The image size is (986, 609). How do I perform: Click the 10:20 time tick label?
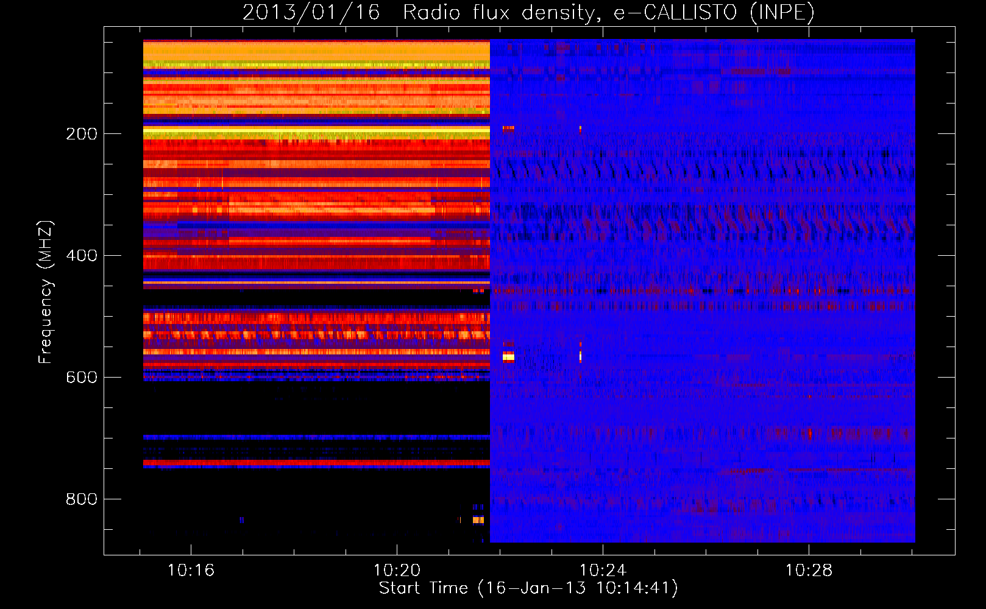click(397, 571)
